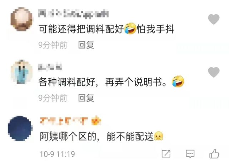Tap the 10-9 11:19 timestamp
This screenshot has width=229, height=161.
click(57, 154)
